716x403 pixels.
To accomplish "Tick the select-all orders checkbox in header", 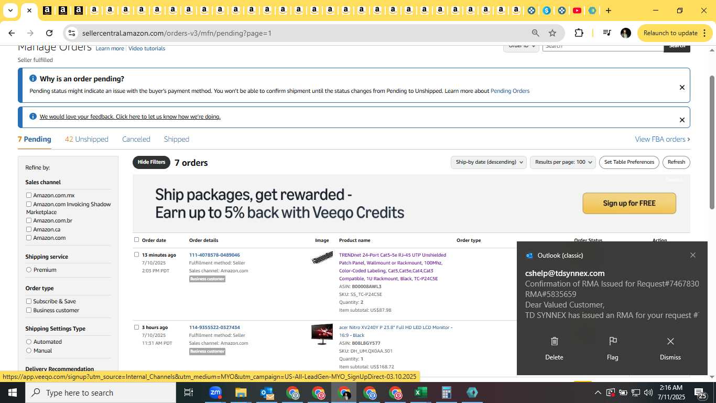I will (x=136, y=240).
